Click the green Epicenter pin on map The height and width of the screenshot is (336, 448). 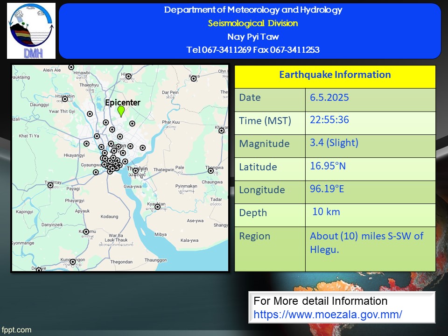click(121, 111)
